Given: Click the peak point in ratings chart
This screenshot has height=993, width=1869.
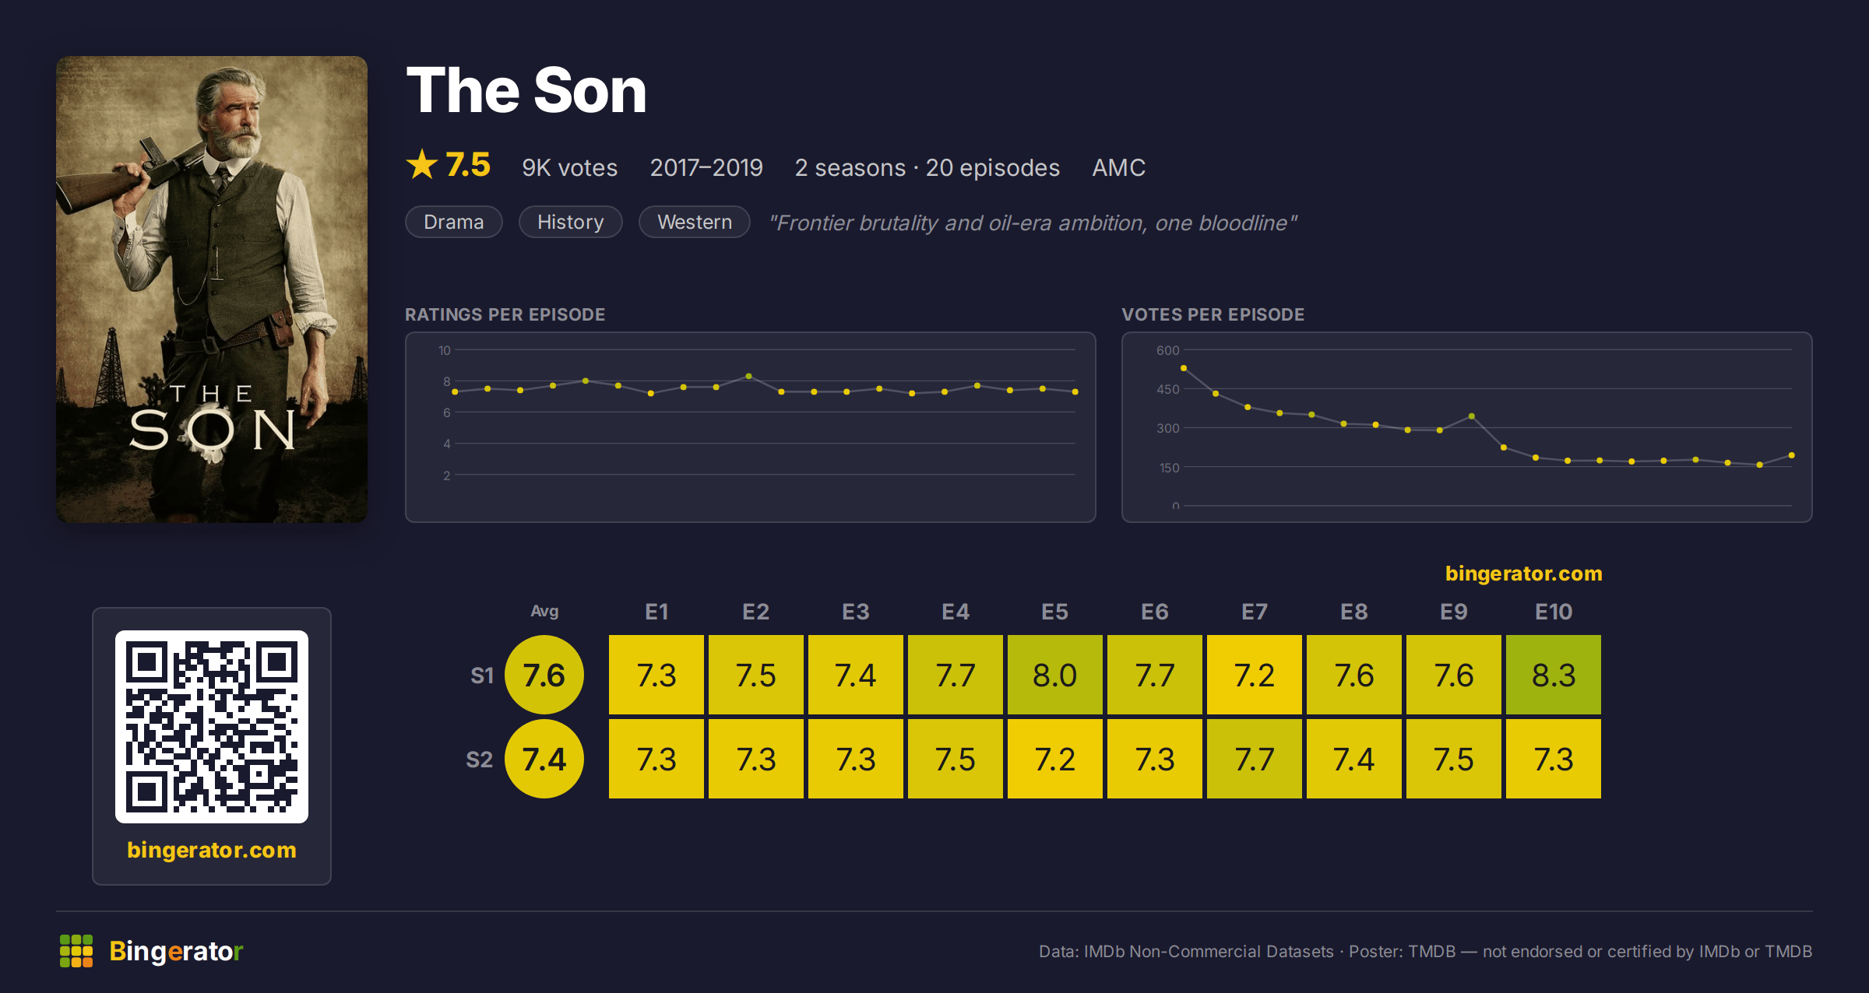Looking at the screenshot, I should click(748, 376).
